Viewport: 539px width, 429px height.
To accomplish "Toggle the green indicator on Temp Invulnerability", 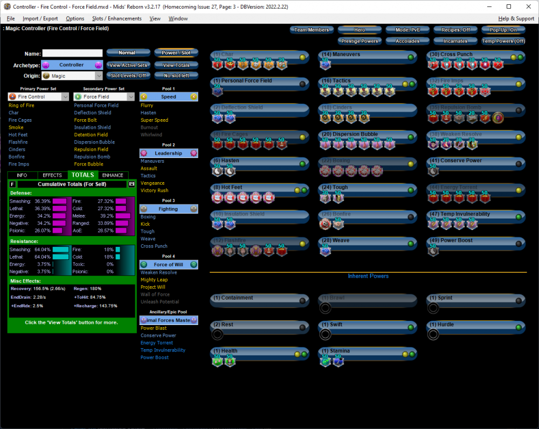I will (x=520, y=217).
